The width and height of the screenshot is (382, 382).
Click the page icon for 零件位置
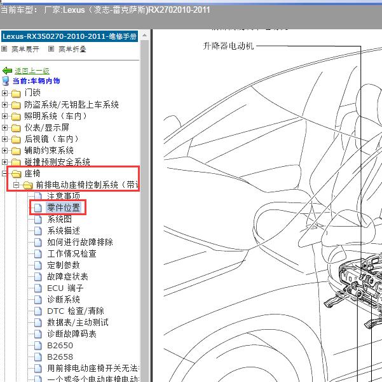[x=38, y=208]
